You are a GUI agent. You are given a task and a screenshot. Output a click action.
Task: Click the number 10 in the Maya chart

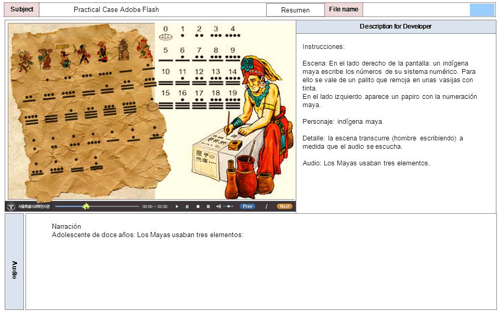[165, 72]
